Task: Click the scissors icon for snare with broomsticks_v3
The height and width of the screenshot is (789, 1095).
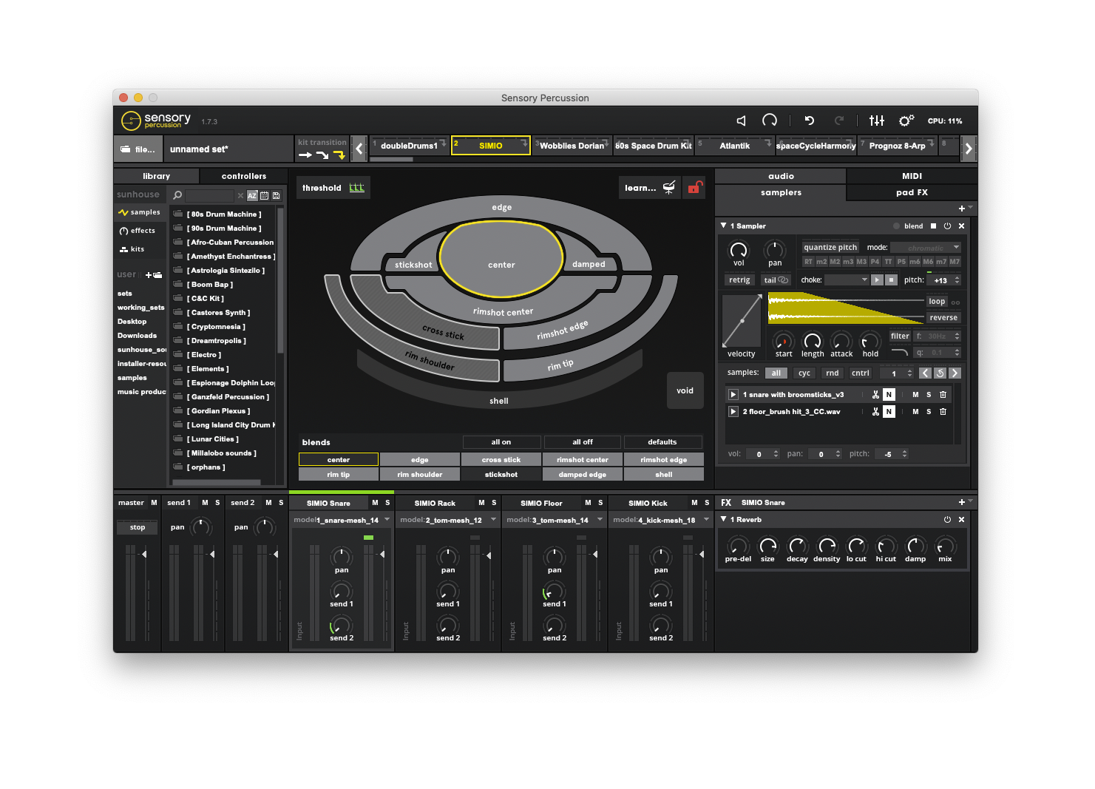Action: point(875,395)
